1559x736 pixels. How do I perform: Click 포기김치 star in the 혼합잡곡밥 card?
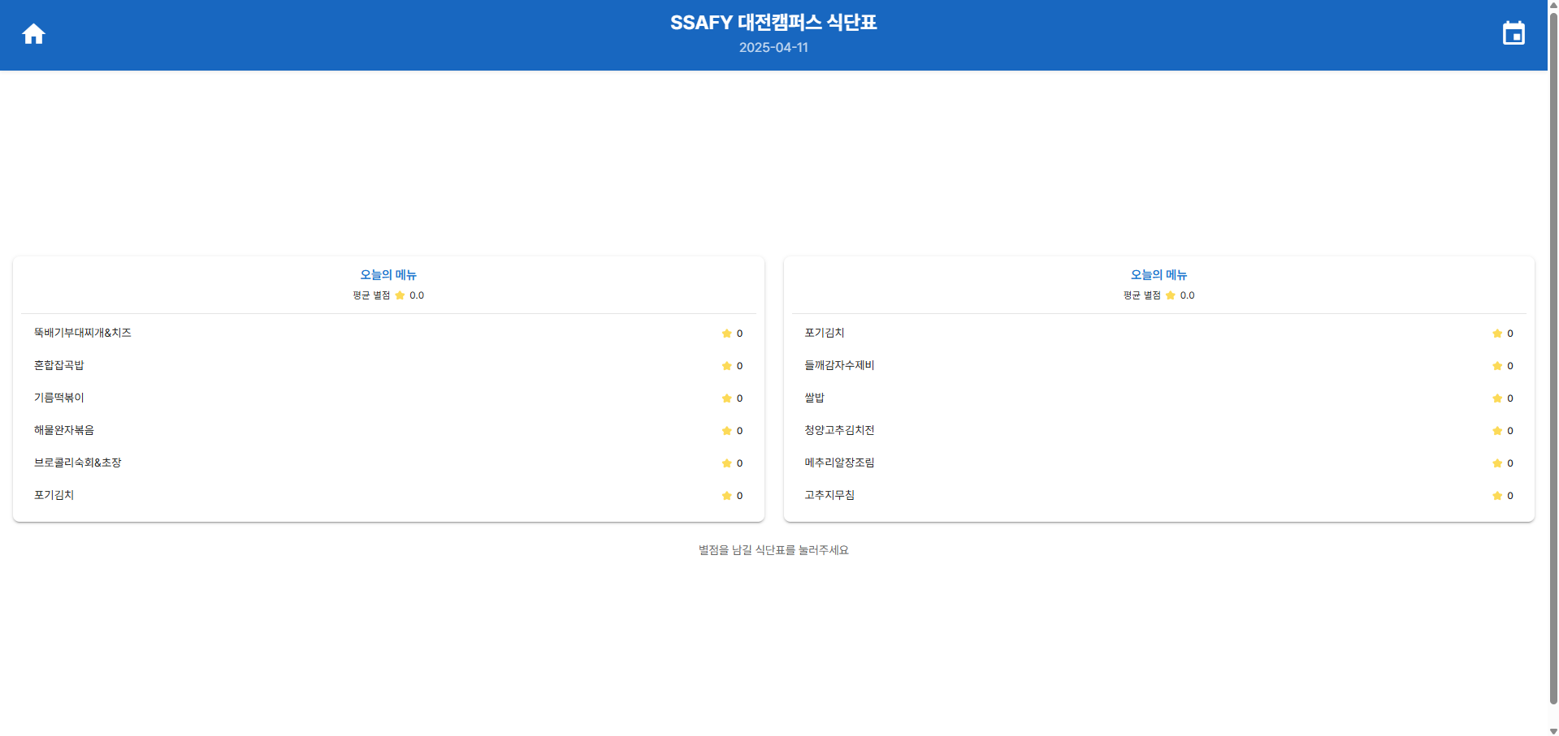[726, 496]
